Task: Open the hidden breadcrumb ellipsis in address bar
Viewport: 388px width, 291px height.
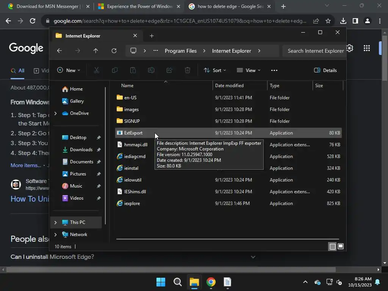Action: 156,51
